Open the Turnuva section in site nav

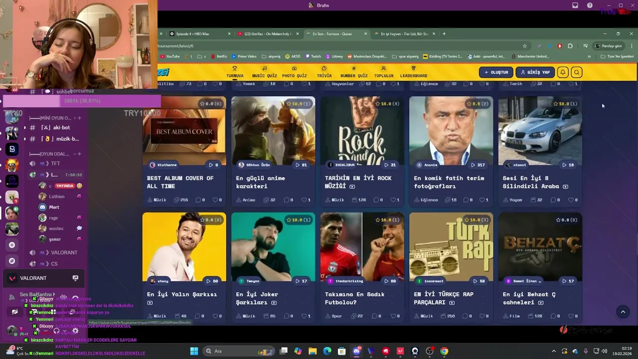pyautogui.click(x=235, y=72)
